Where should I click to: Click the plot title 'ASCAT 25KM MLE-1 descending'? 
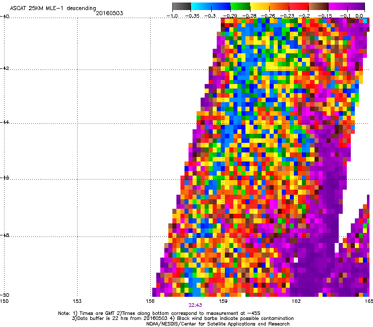pyautogui.click(x=53, y=8)
